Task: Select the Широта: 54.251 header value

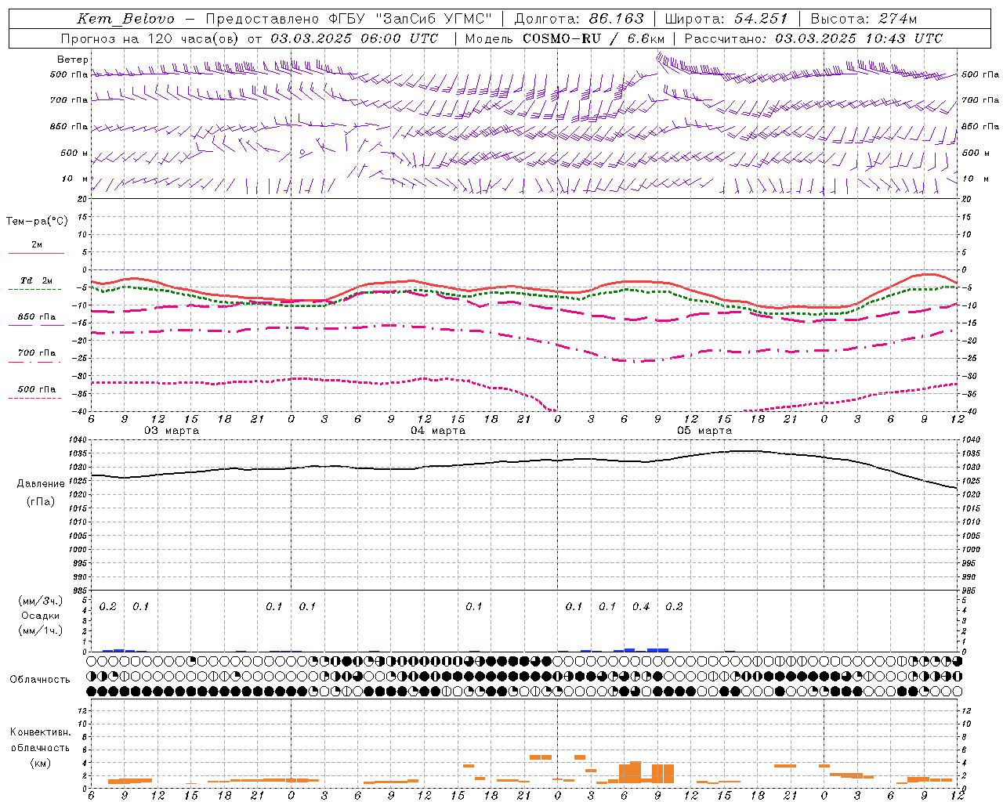Action: pyautogui.click(x=726, y=19)
